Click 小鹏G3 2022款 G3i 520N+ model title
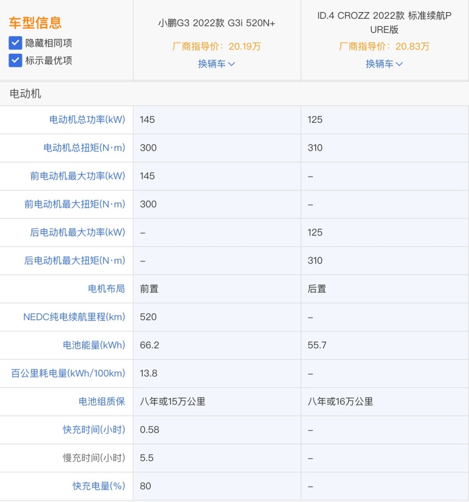 point(217,23)
